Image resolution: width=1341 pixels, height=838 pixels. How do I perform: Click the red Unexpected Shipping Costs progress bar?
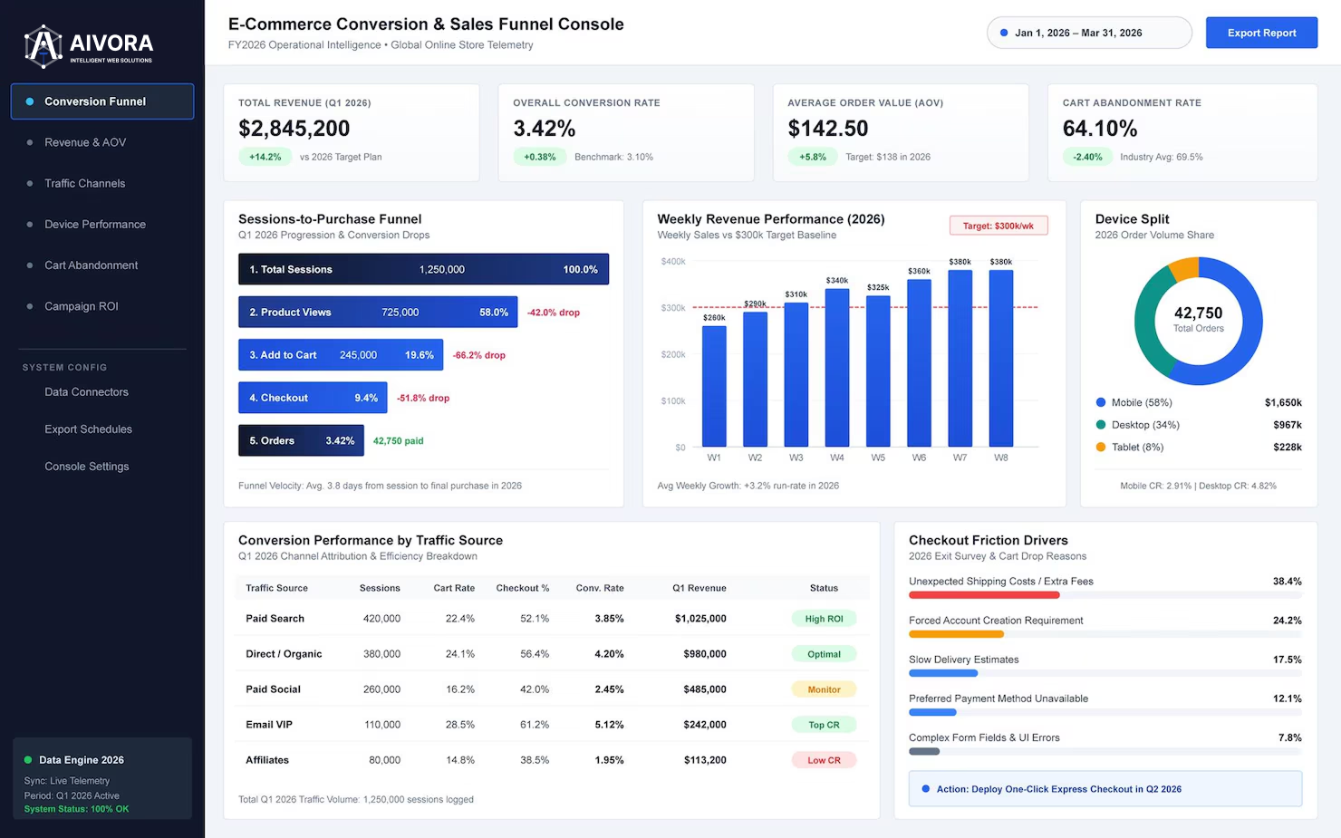(984, 595)
